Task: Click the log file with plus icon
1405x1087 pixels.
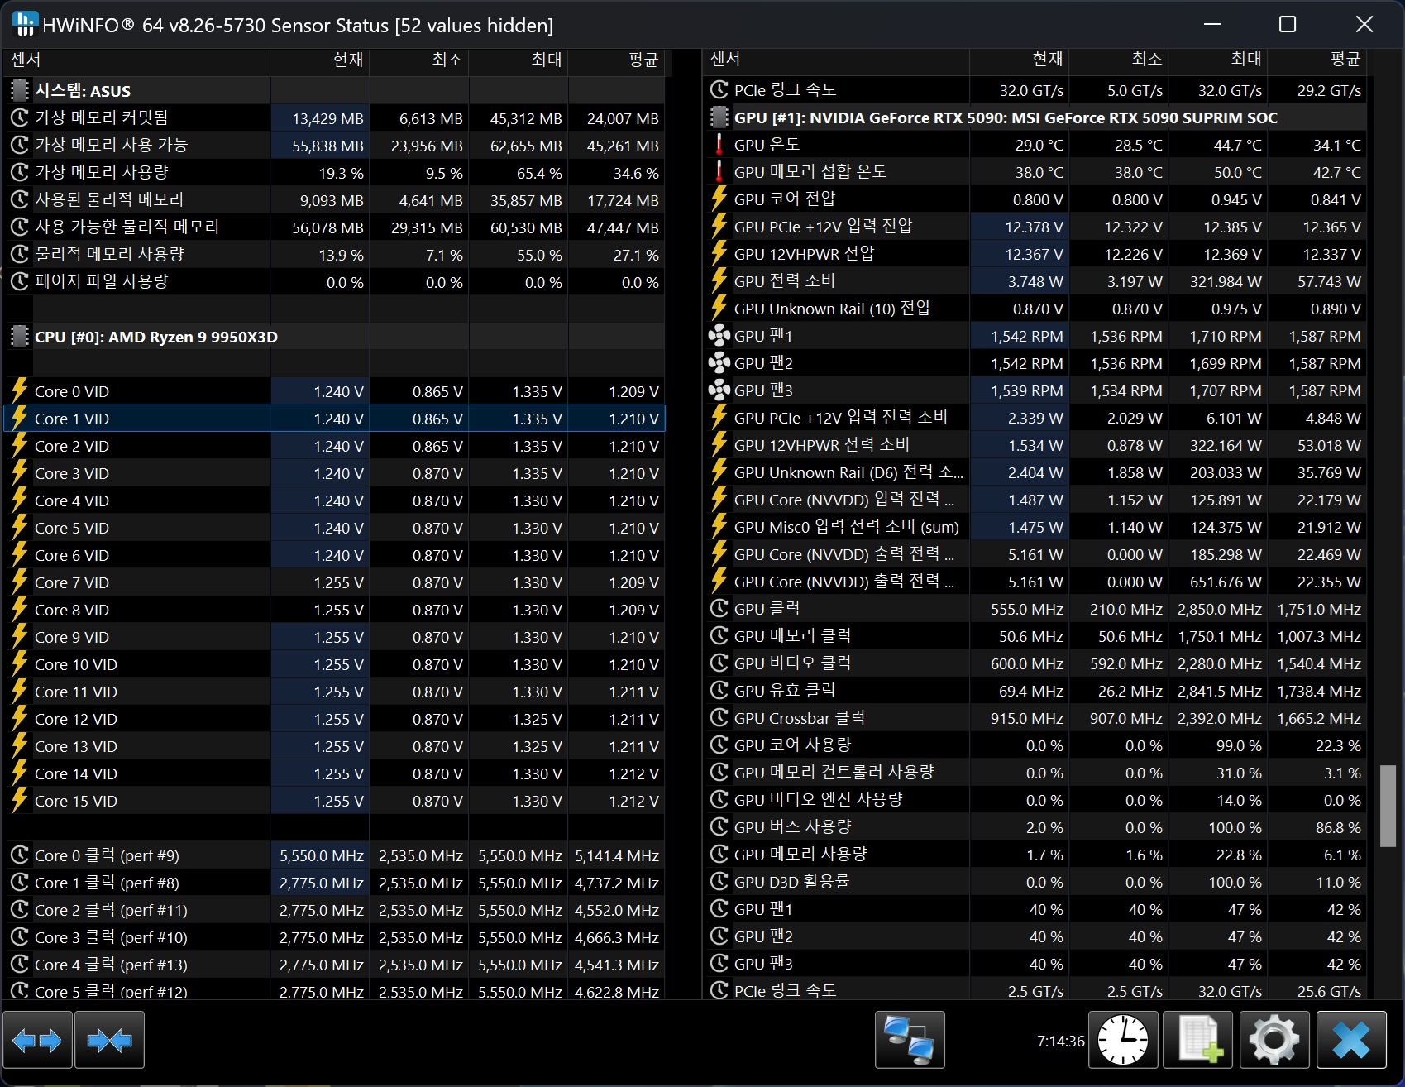Action: (1198, 1040)
